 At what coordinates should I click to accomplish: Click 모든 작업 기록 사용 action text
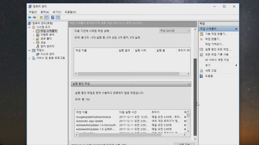click(217, 54)
